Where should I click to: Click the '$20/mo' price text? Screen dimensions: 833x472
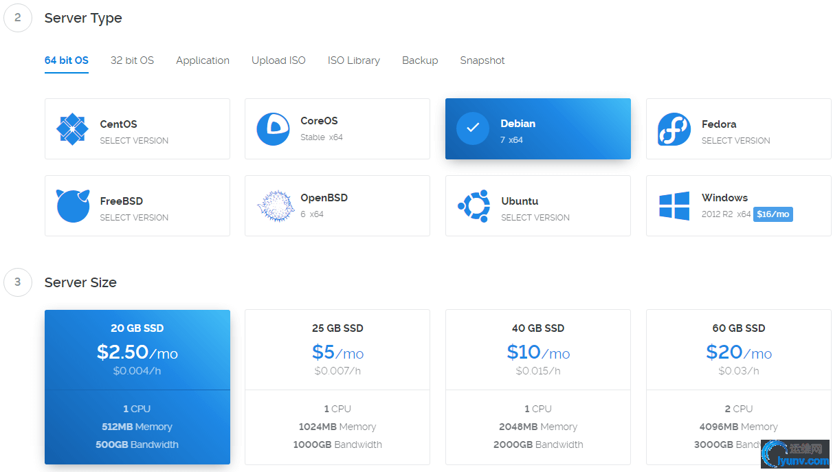coord(739,352)
